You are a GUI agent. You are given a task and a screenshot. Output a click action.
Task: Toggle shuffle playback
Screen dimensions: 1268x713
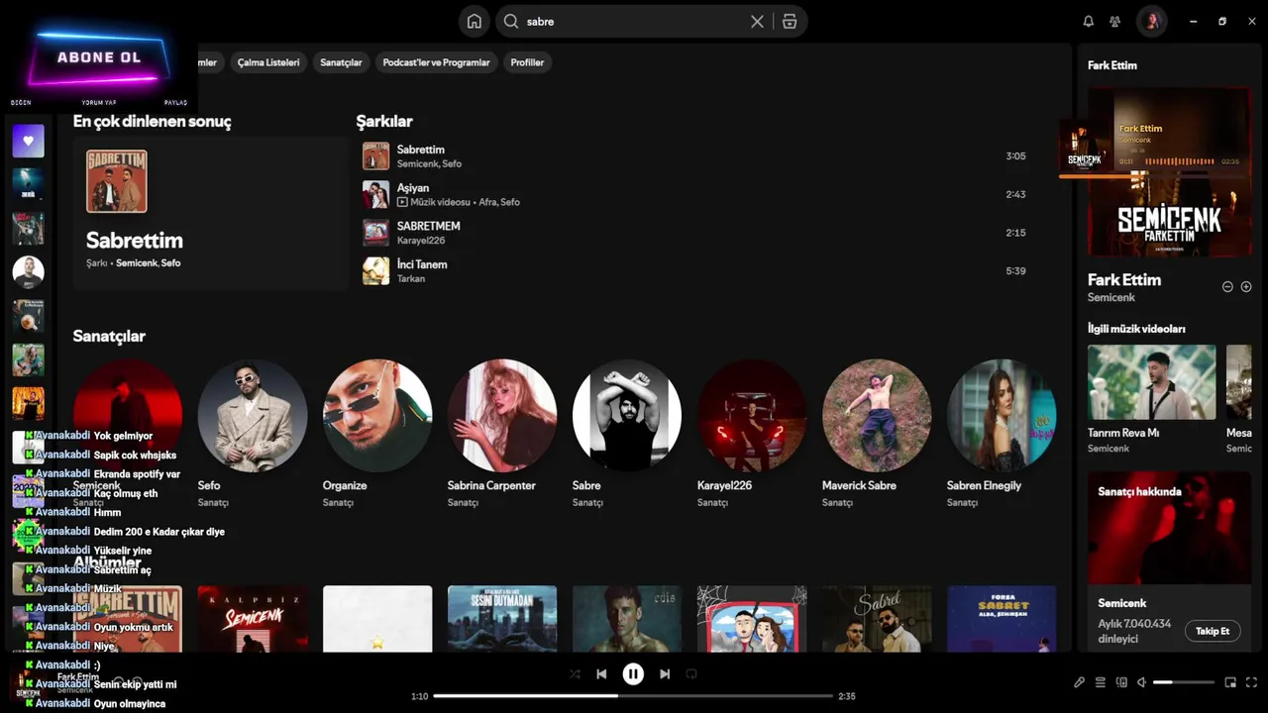(x=575, y=674)
